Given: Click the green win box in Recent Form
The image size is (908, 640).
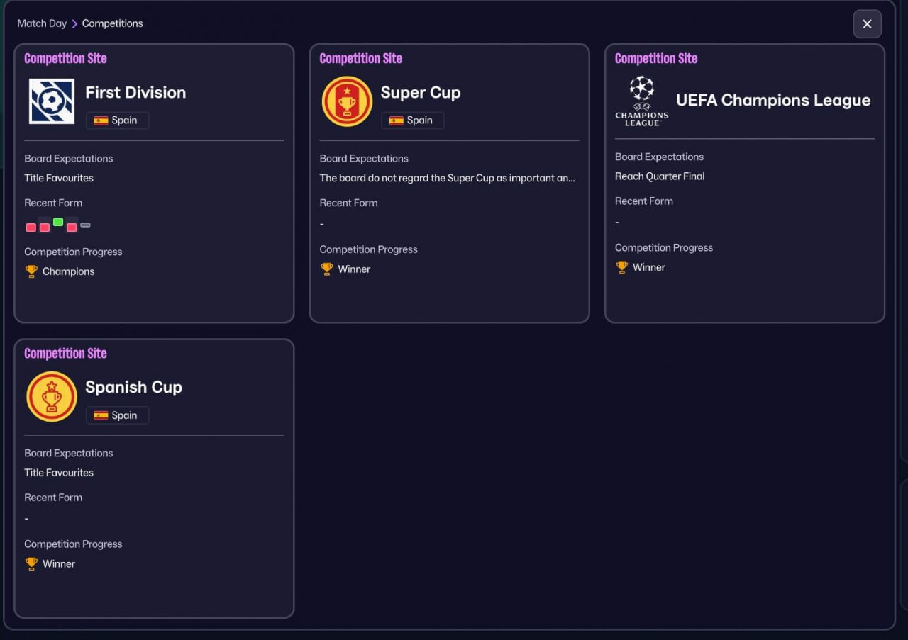Looking at the screenshot, I should point(58,222).
